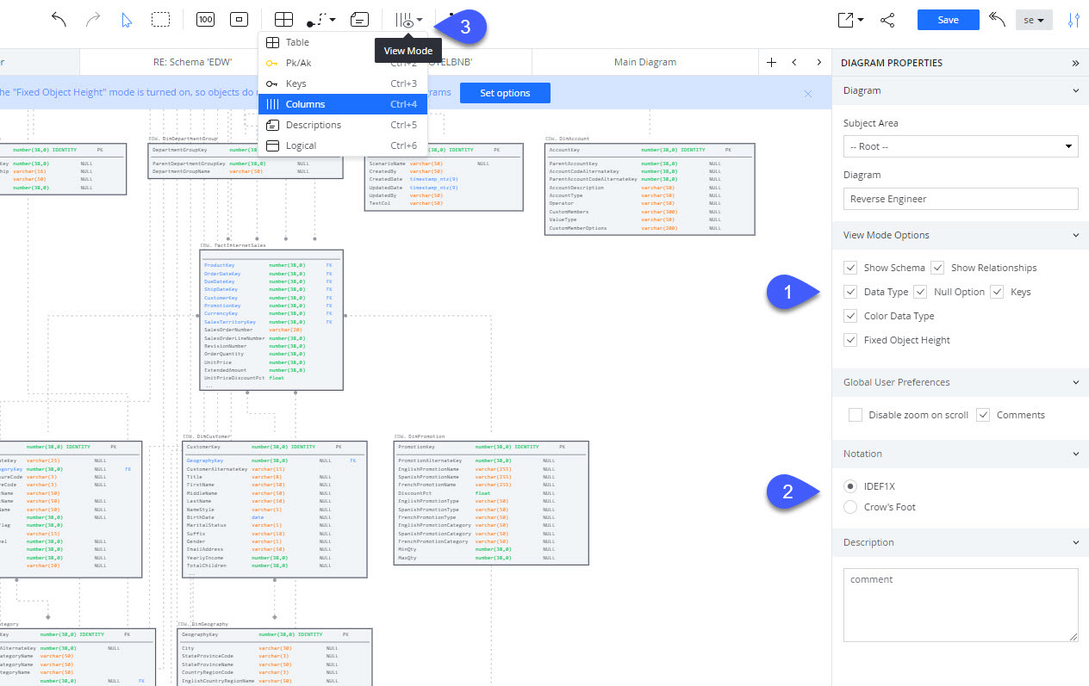Enable Disable zoom on scroll option
1089x686 pixels.
[855, 415]
